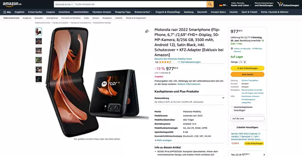Open the shopping cart icon
The width and height of the screenshot is (302, 157).
coord(280,4)
